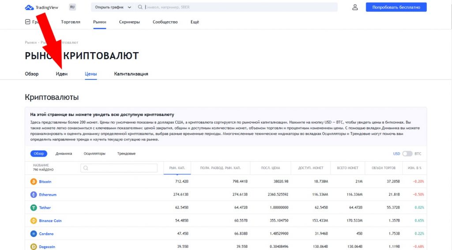Open the Cardano link
Image resolution: width=452 pixels, height=250 pixels.
(x=46, y=234)
